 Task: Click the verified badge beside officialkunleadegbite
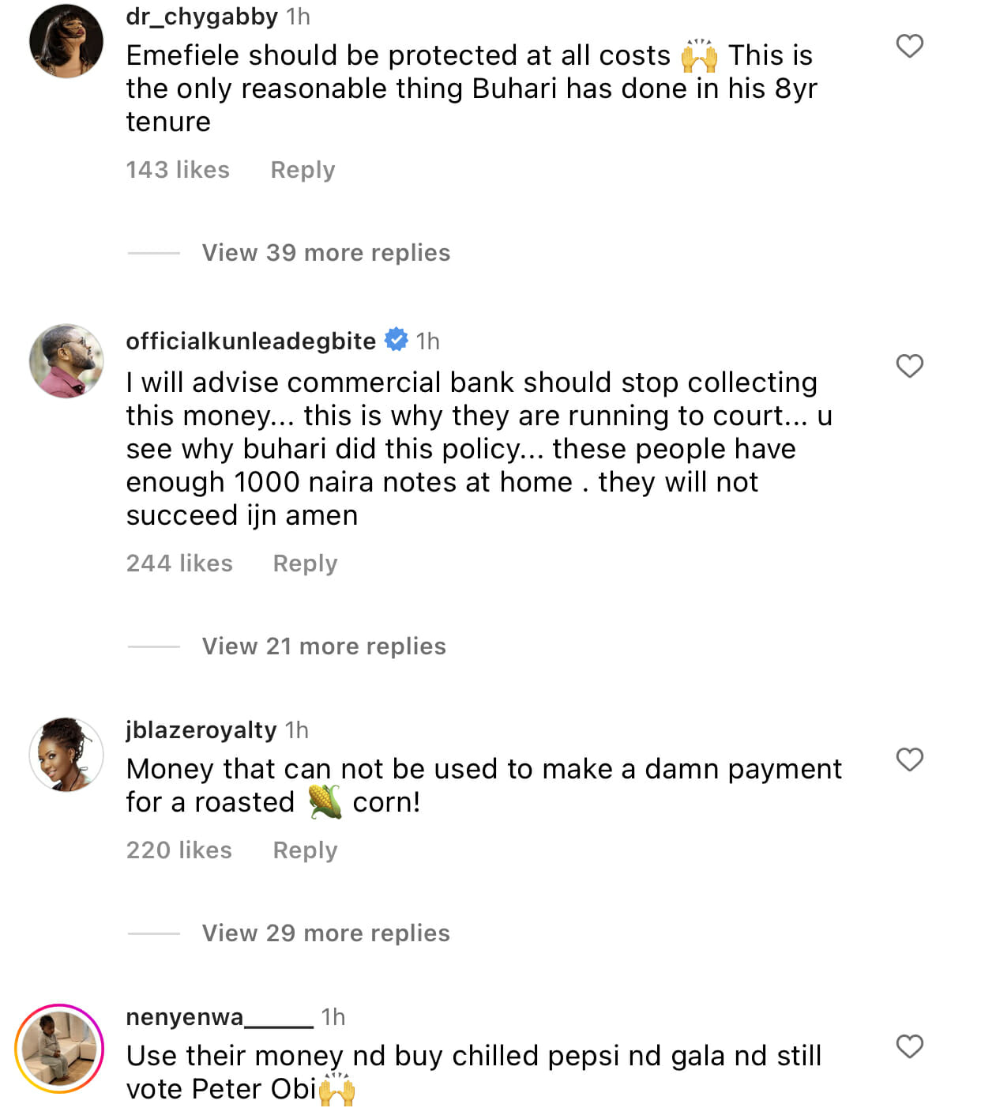pos(396,341)
